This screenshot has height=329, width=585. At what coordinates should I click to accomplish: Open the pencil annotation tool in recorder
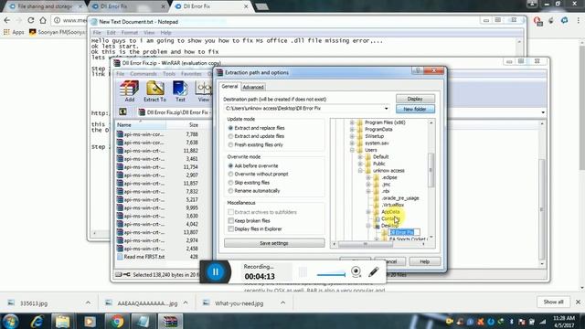pos(374,272)
